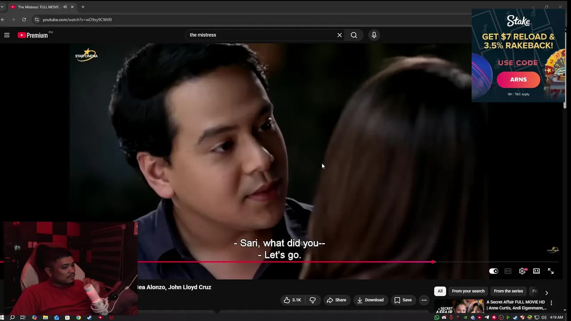
Task: Open Microsoft Store from taskbar
Action: 67,317
